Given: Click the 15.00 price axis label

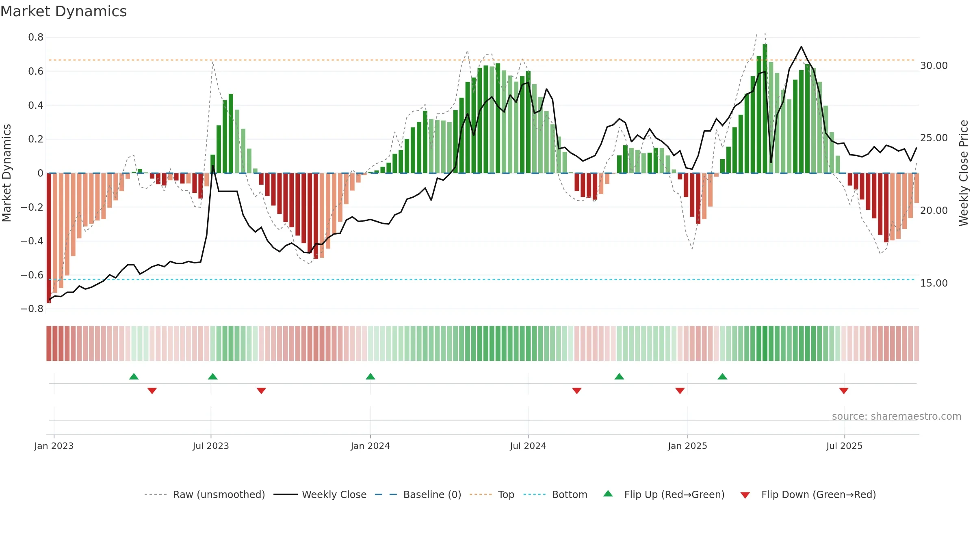Looking at the screenshot, I should coord(934,283).
